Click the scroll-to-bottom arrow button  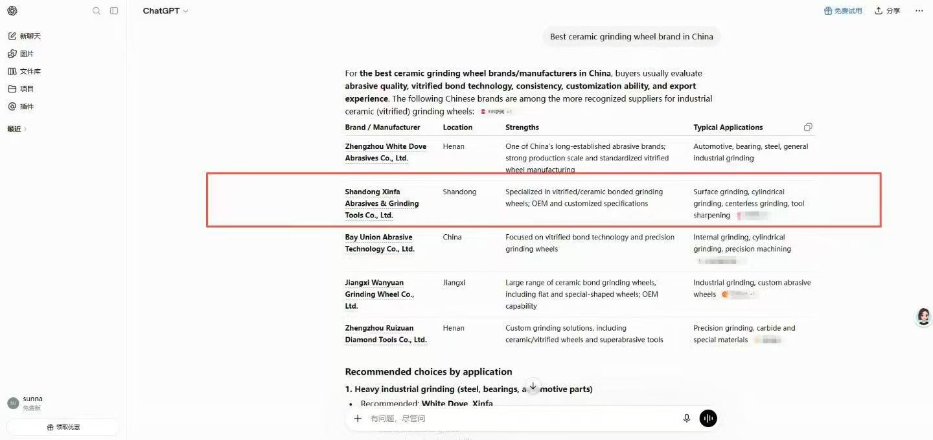pyautogui.click(x=533, y=386)
